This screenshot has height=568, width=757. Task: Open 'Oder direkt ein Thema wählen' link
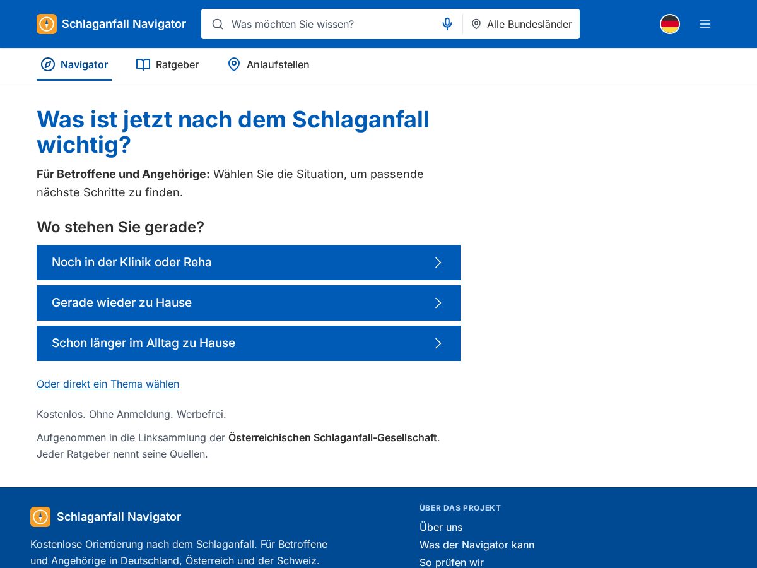point(108,384)
